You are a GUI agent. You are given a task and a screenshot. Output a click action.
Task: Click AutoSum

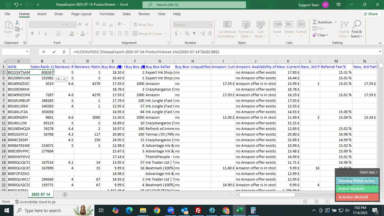pos(322,22)
